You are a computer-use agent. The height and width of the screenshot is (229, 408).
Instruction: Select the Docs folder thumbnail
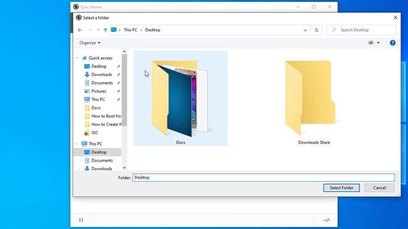180,98
